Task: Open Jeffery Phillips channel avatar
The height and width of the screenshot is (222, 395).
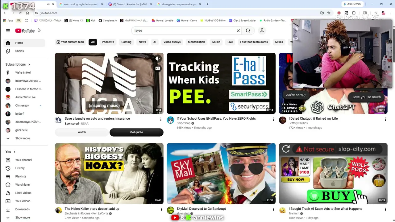Action: 282,120
